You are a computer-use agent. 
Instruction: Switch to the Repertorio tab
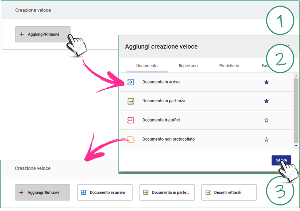[x=188, y=66]
